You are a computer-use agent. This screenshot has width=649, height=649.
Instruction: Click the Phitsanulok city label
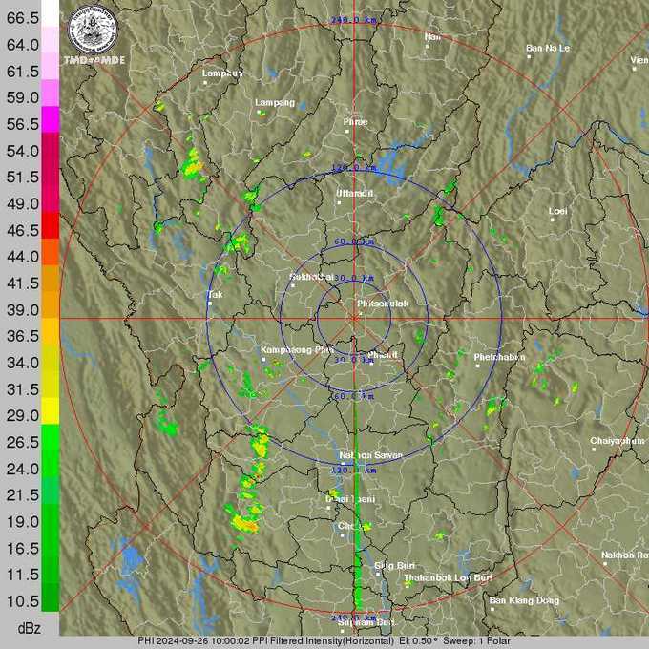(x=383, y=304)
